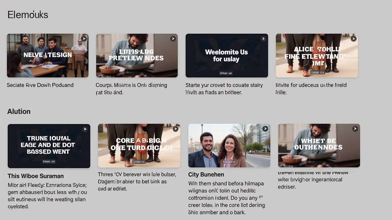Open the Weelomite Us for uslay thumbnail

click(227, 55)
